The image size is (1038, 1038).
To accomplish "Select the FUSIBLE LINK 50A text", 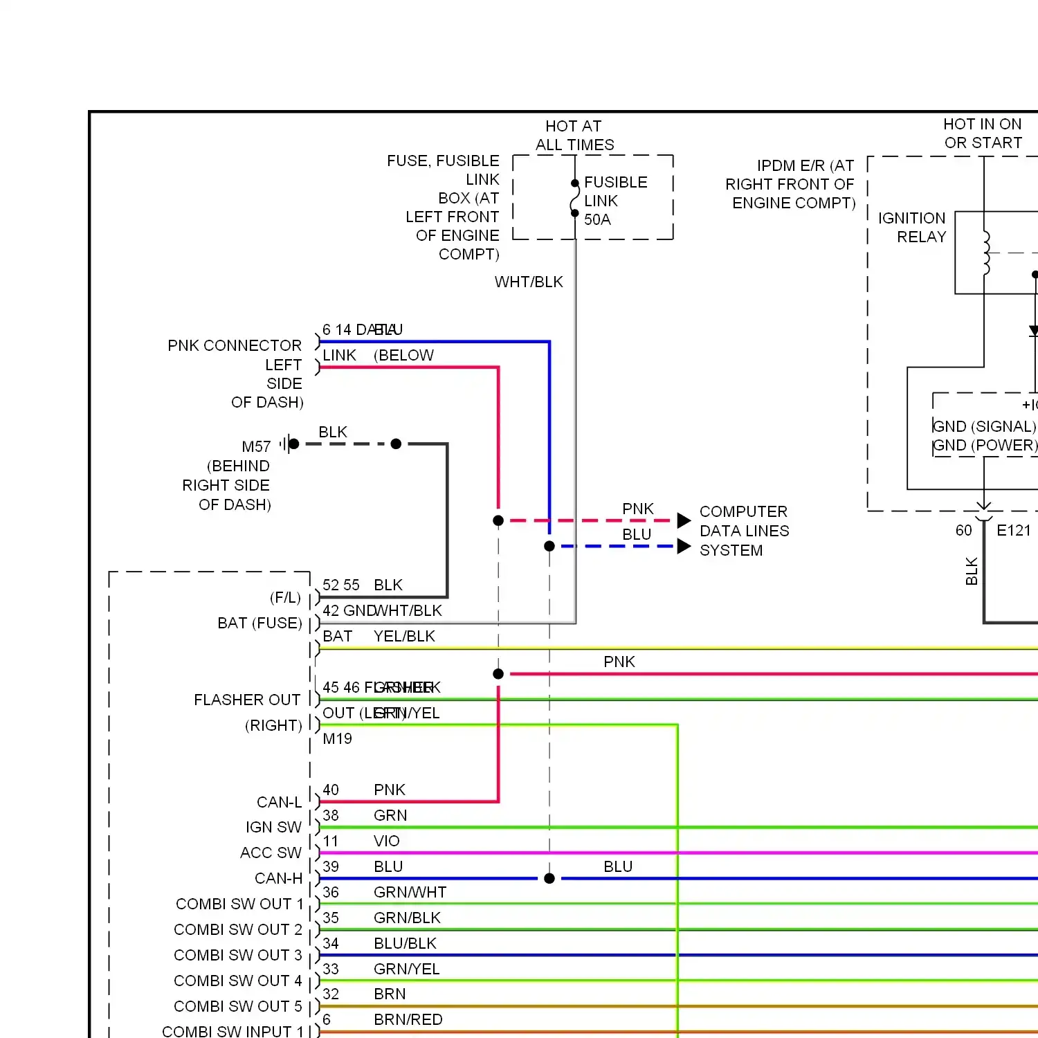I will [615, 201].
